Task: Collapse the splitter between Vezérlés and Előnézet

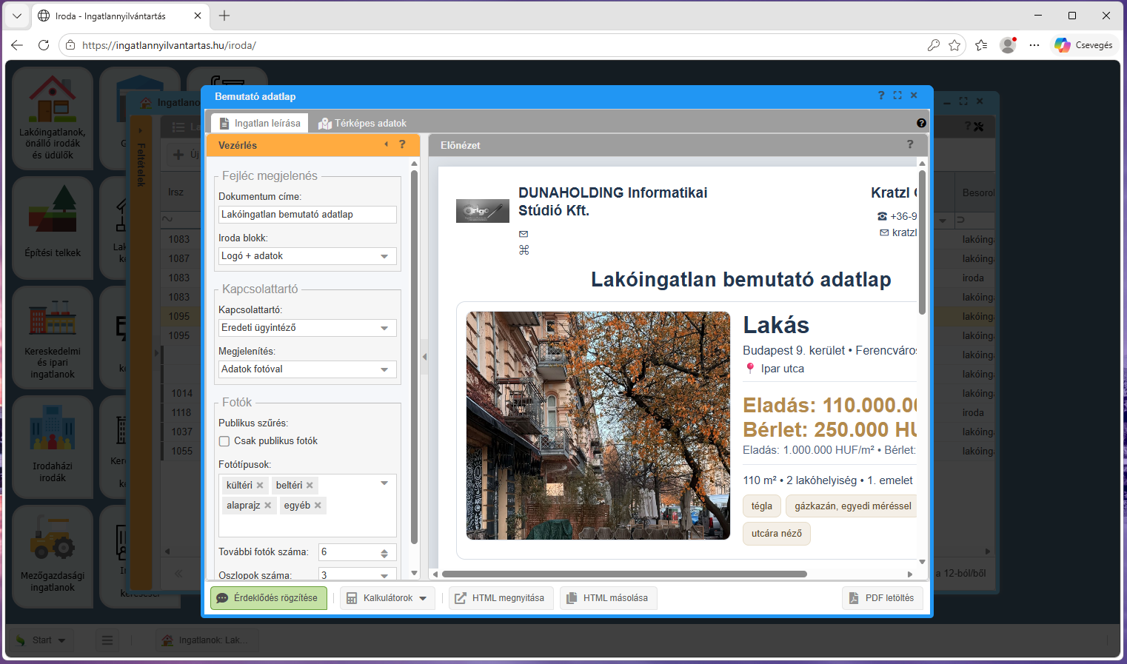Action: click(424, 357)
